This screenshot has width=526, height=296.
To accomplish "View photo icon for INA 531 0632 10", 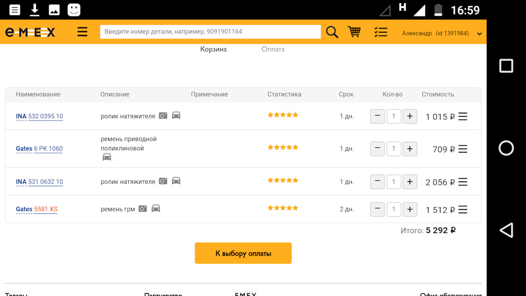I will (163, 181).
